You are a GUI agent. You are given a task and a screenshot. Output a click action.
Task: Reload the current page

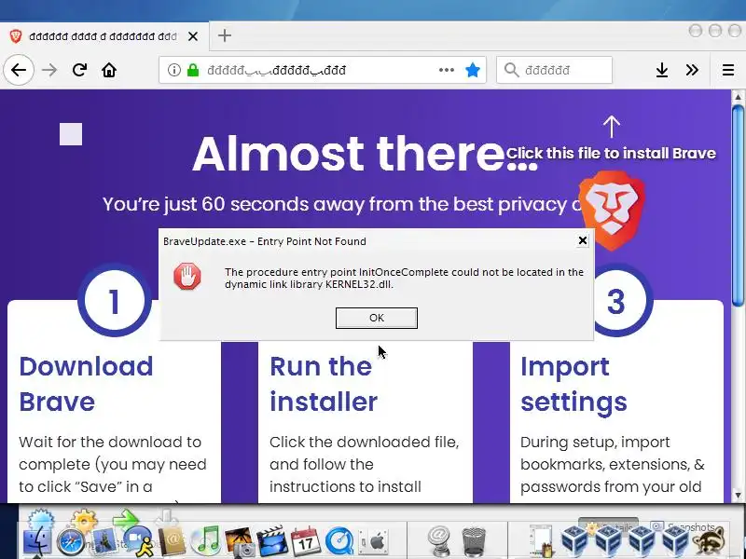pos(79,71)
